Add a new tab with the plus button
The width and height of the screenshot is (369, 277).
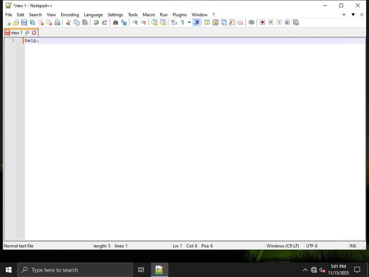tap(344, 14)
